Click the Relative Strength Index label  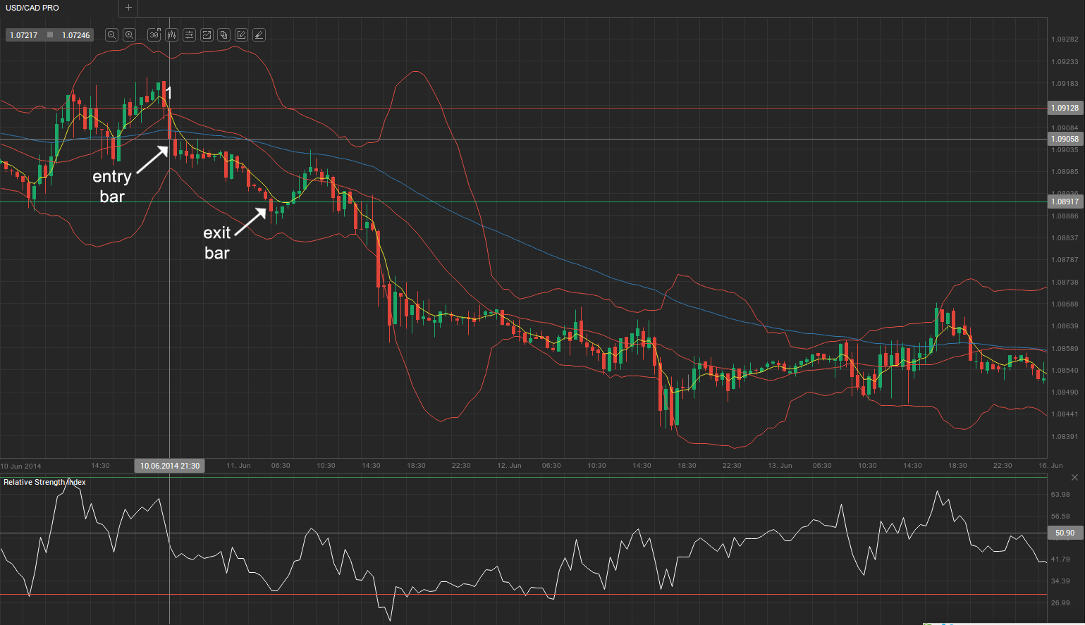(44, 482)
